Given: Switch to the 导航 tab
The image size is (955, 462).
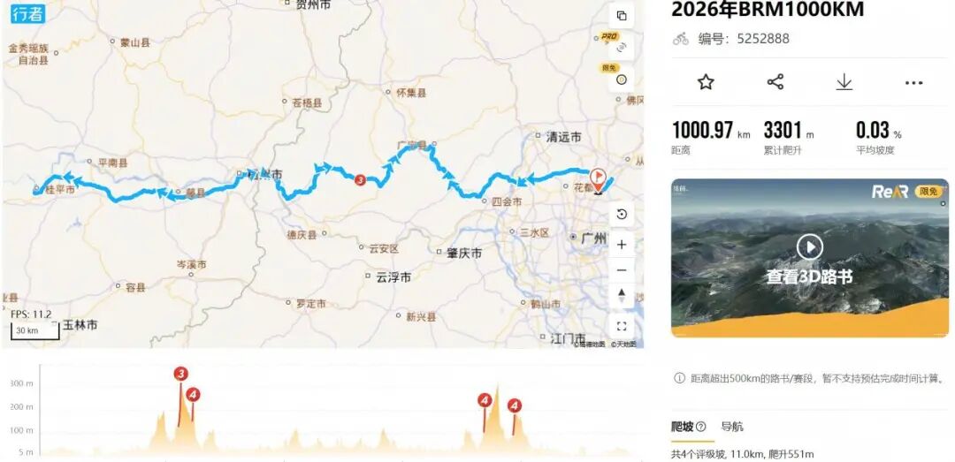Looking at the screenshot, I should (x=732, y=427).
